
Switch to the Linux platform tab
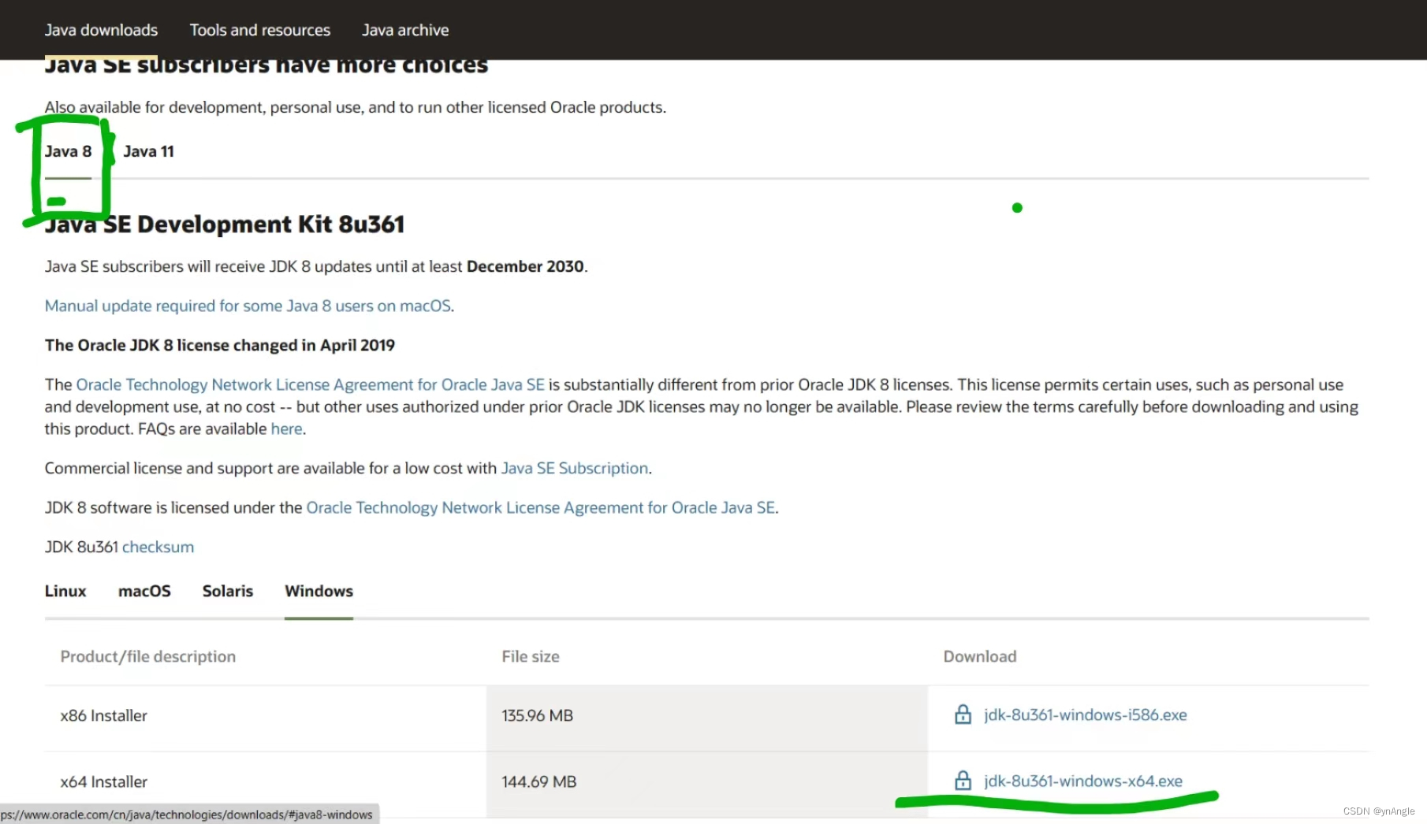click(65, 591)
